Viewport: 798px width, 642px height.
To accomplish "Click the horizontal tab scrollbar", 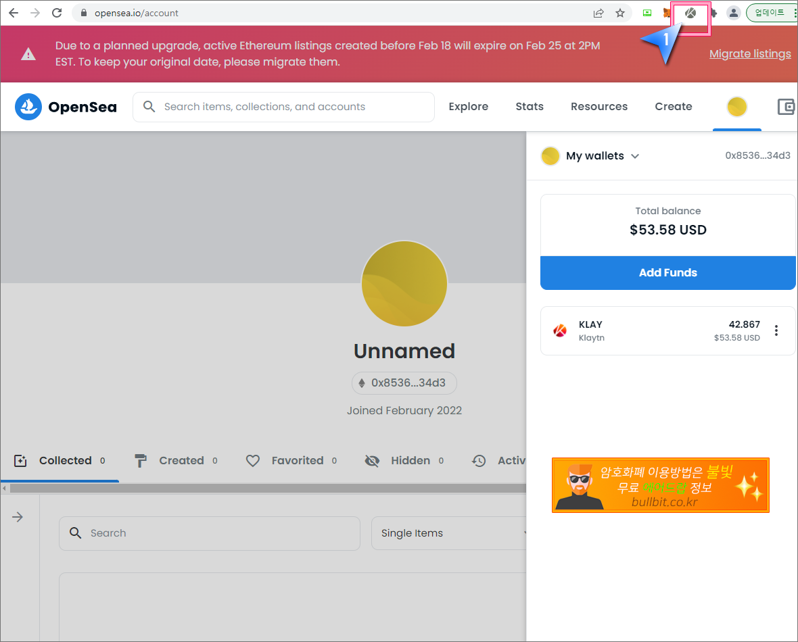I will (x=268, y=489).
